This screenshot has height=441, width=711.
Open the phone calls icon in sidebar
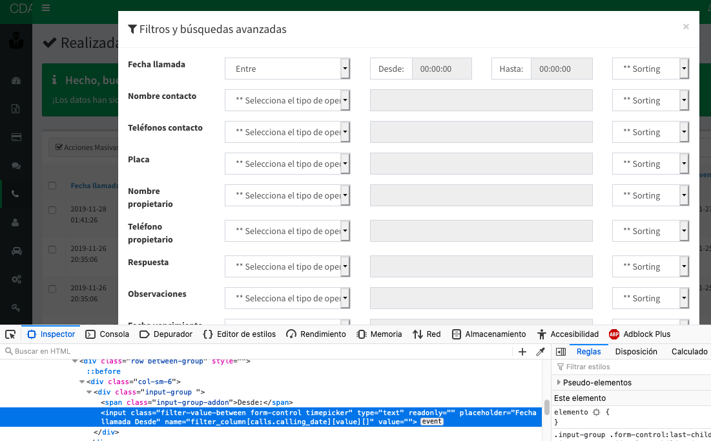(16, 194)
